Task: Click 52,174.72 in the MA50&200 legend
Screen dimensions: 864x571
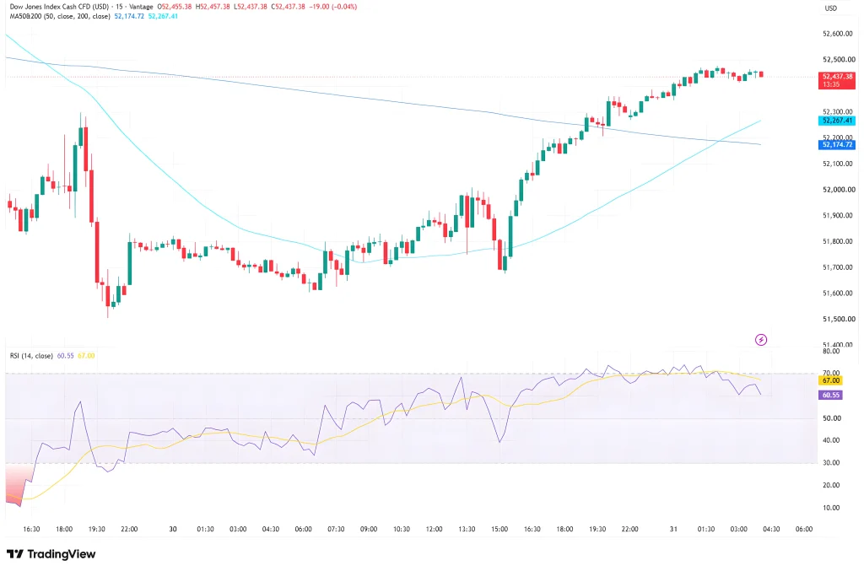Action: tap(129, 17)
